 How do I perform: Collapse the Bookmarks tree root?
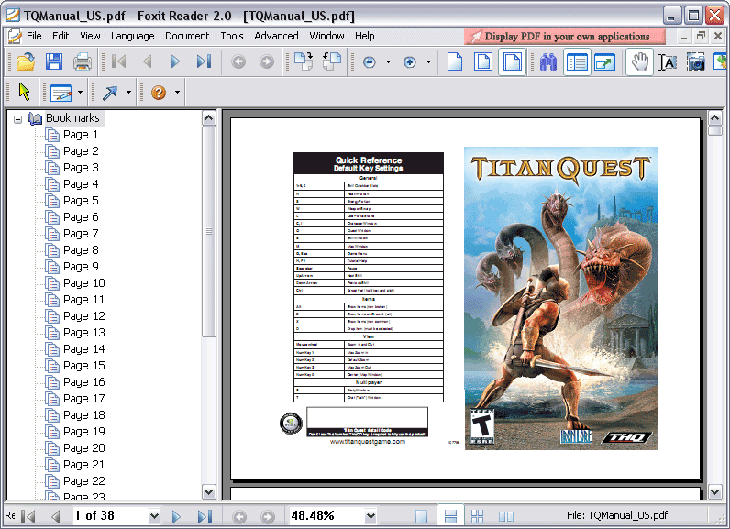17,118
